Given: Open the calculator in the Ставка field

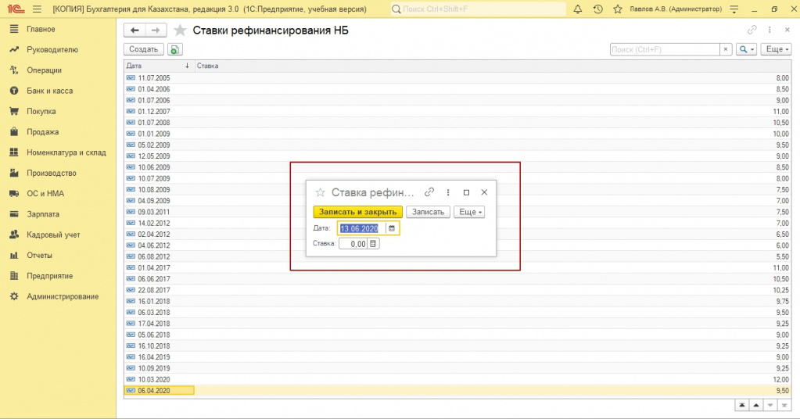Looking at the screenshot, I should tap(373, 244).
